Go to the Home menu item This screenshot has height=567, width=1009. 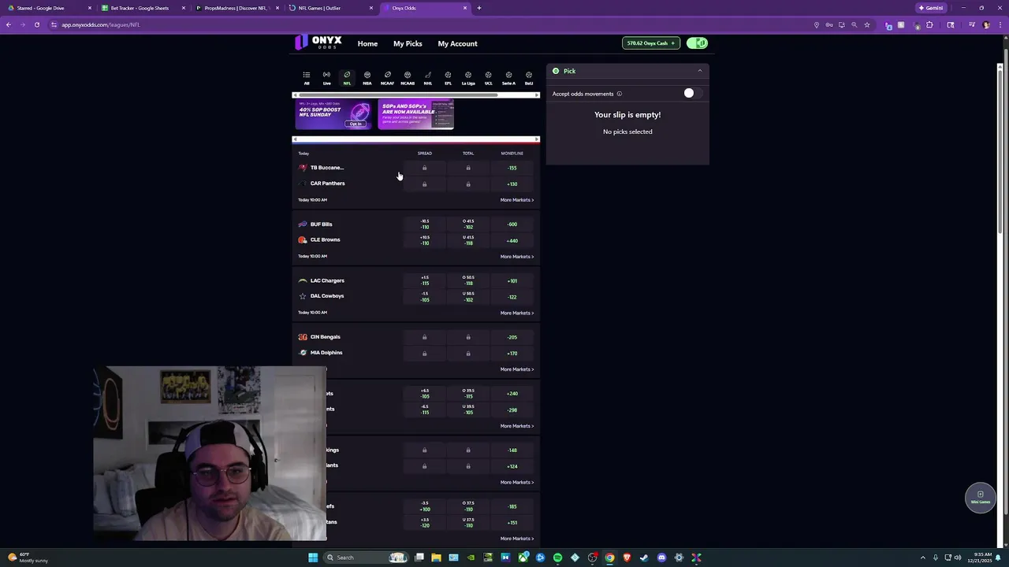367,43
